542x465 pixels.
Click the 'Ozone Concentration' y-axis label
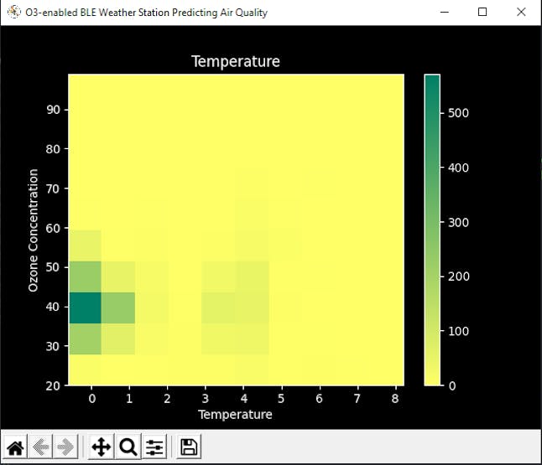[x=33, y=230]
